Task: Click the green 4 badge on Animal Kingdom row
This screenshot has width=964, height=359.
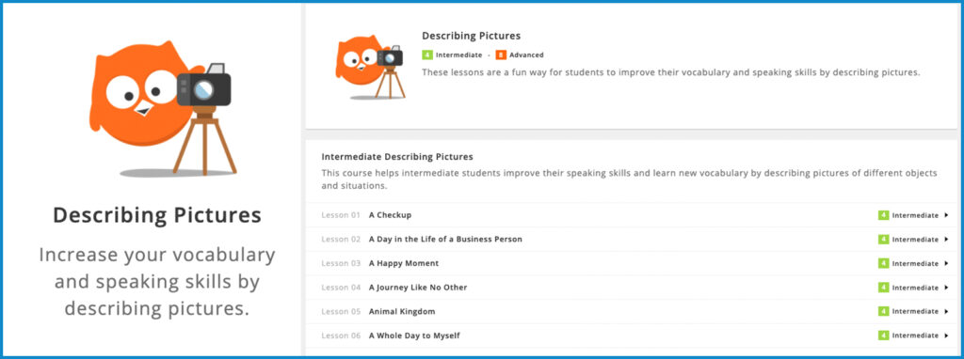Action: (x=883, y=312)
